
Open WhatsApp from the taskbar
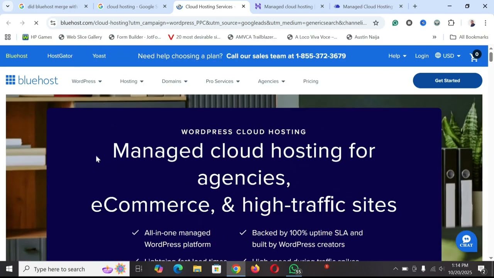coord(294,269)
